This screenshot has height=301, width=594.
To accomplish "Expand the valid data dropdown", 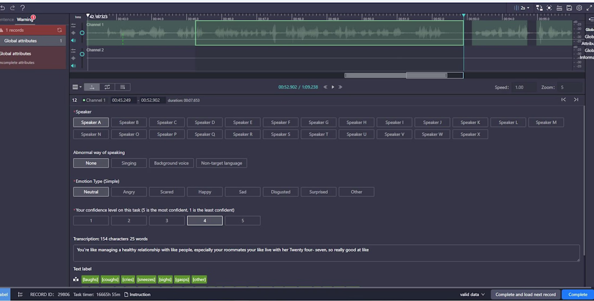I will [x=472, y=295].
